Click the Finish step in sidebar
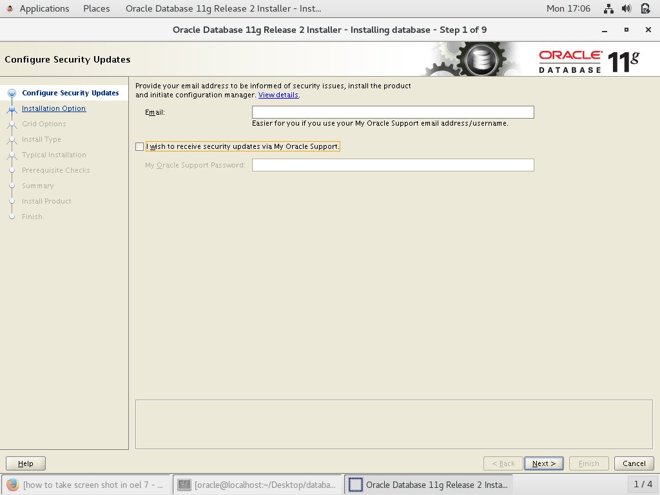Screen dimensions: 660x495 pyautogui.click(x=32, y=217)
